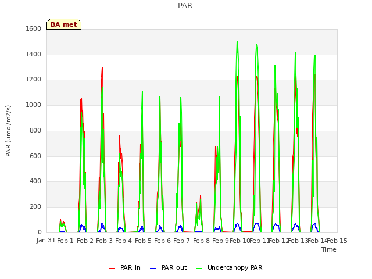
Task: Select the PAR_out legend entry
Action: click(x=169, y=267)
